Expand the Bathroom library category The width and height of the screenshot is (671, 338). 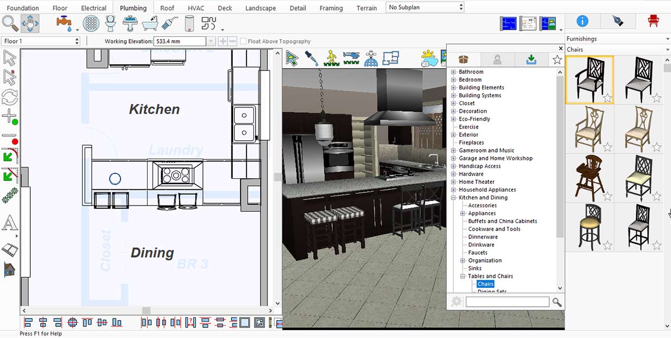[x=453, y=72]
